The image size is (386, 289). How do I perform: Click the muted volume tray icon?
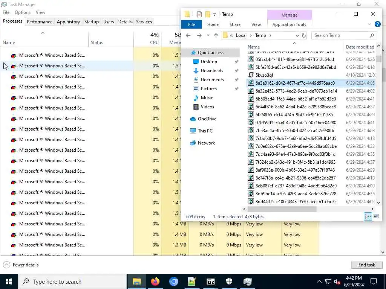click(x=337, y=281)
